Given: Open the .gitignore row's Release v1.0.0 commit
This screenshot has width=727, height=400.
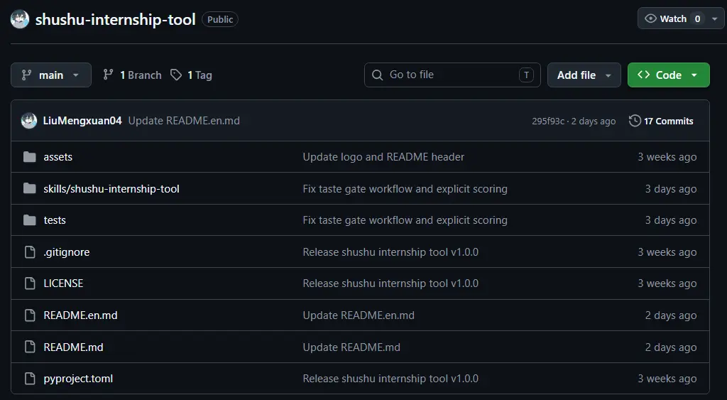Looking at the screenshot, I should tap(390, 252).
